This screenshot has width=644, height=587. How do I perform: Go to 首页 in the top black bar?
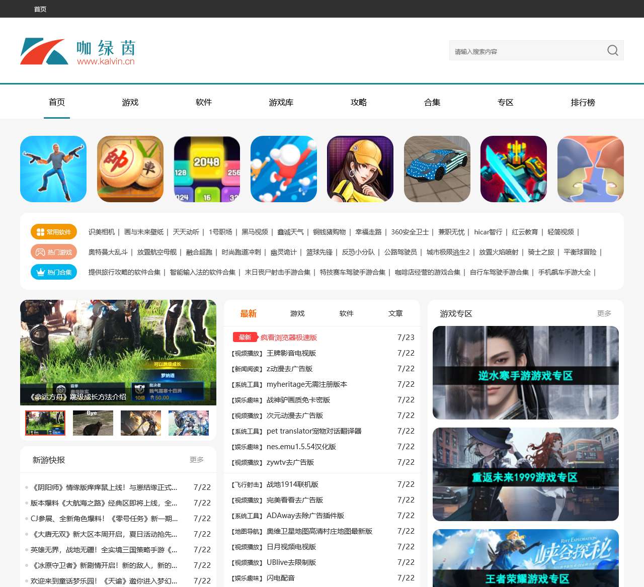(40, 9)
